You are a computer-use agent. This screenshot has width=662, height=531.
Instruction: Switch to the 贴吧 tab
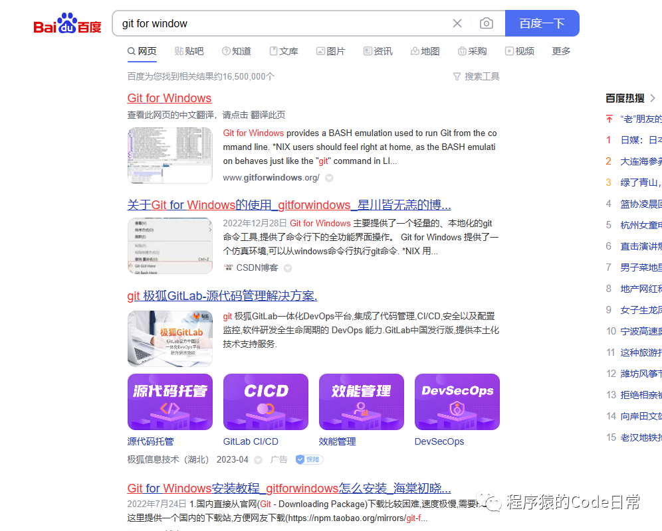point(189,51)
